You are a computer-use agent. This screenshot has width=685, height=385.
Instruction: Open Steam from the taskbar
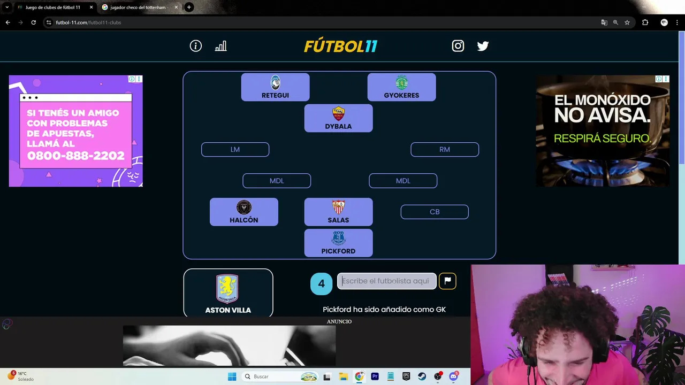pyautogui.click(x=422, y=376)
